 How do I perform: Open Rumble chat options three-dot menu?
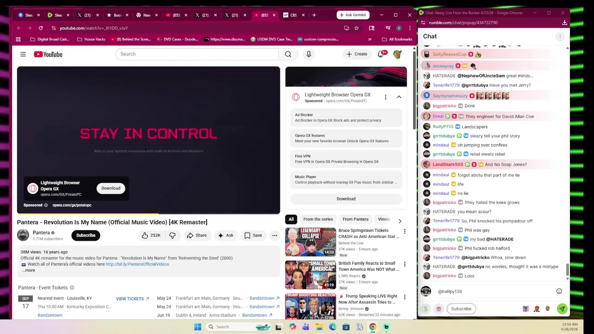click(x=560, y=36)
